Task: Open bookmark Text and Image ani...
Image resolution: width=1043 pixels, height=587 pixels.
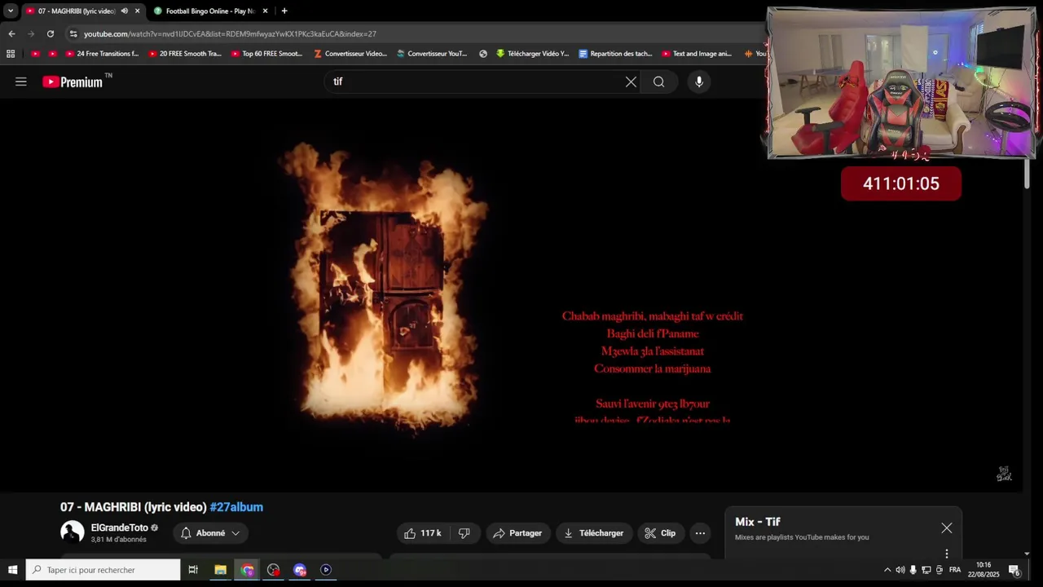Action: (697, 54)
